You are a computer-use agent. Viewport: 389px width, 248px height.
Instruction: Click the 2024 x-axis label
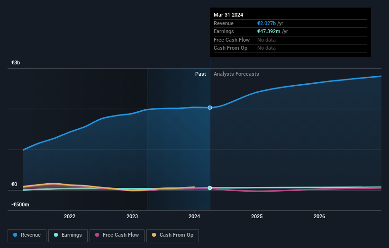(x=194, y=217)
